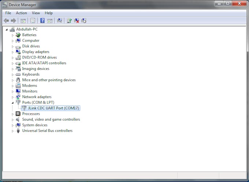Select the DVD/CD-ROM drives label

(x=40, y=57)
